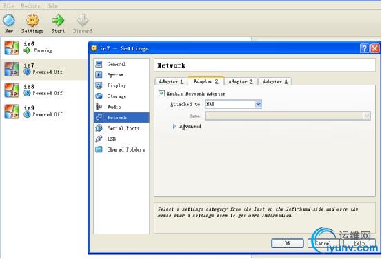Click the ie6 machine name text
382x259 pixels.
(x=29, y=44)
